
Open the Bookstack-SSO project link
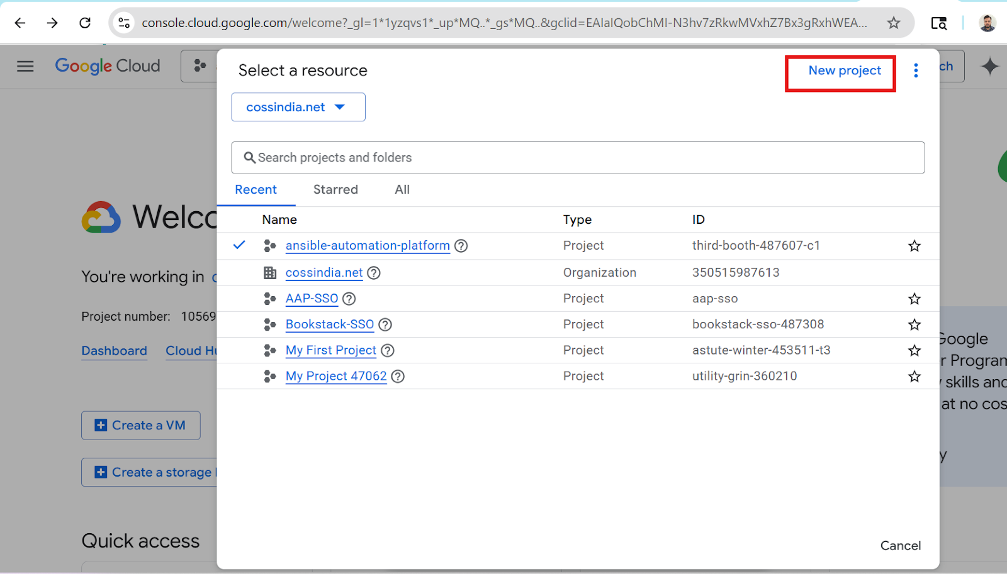pos(329,324)
